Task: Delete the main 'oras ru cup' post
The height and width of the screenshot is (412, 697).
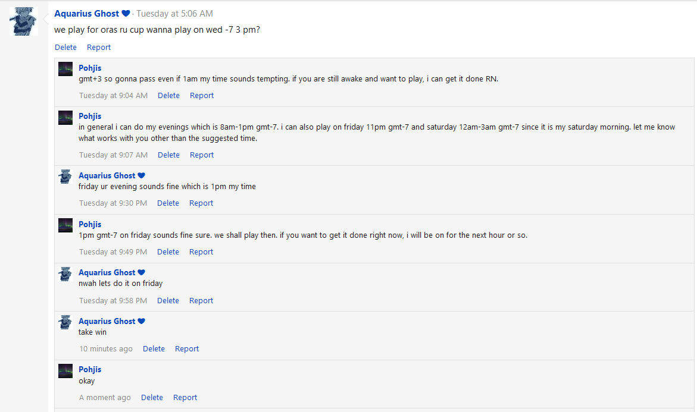Action: click(x=66, y=47)
